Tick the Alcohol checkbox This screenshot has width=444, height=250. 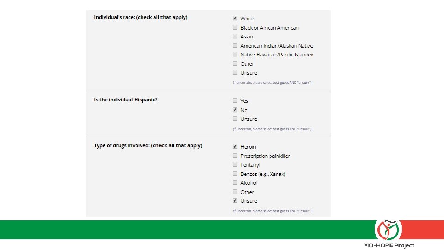(x=235, y=182)
